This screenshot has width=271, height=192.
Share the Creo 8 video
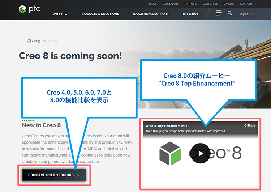(x=249, y=125)
